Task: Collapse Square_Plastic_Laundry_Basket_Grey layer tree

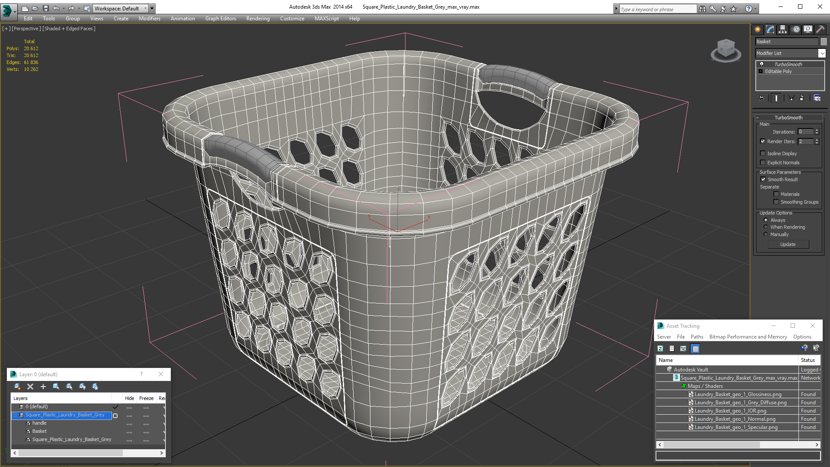Action: 14,415
